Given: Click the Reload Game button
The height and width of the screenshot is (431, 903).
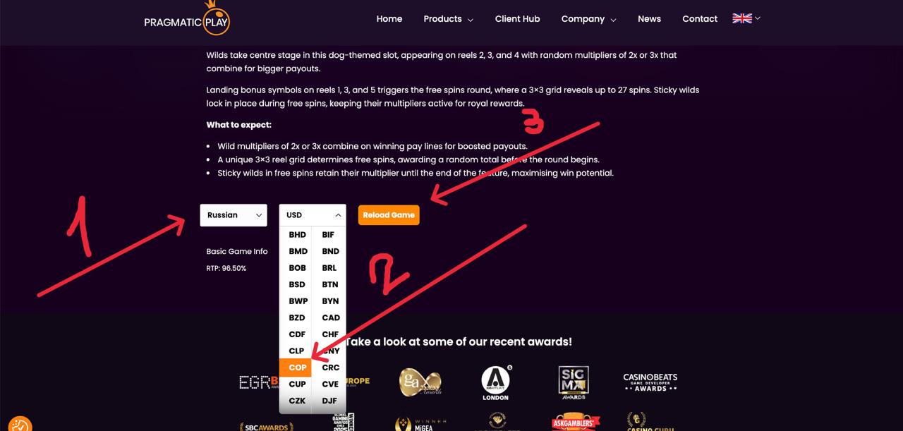Looking at the screenshot, I should pyautogui.click(x=389, y=215).
